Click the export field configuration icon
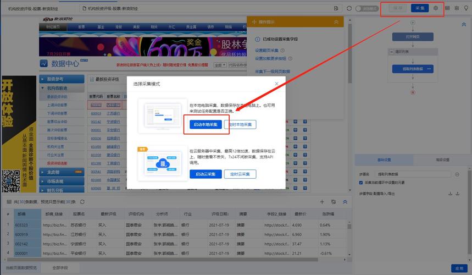This screenshot has height=275, width=472. tap(458, 194)
